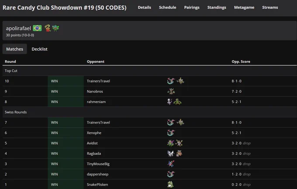Click the white winged deck icon in Ragbada's row
The image size is (297, 189).
tap(171, 153)
